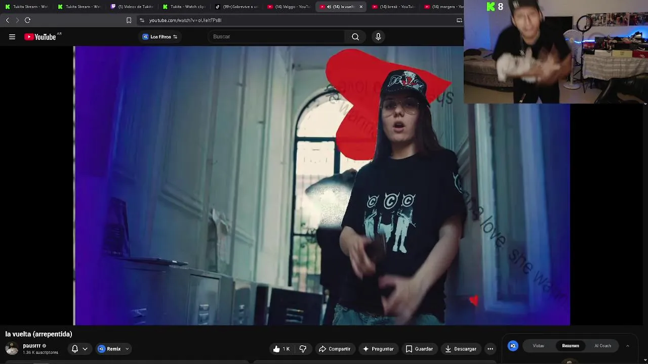648x364 pixels.
Task: Expand the notification bell dropdown chevron
Action: (x=85, y=349)
